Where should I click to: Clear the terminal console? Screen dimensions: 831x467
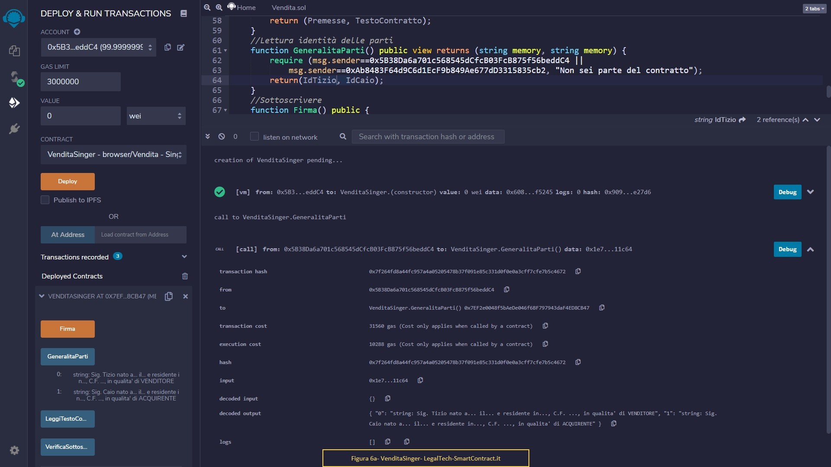pos(222,137)
